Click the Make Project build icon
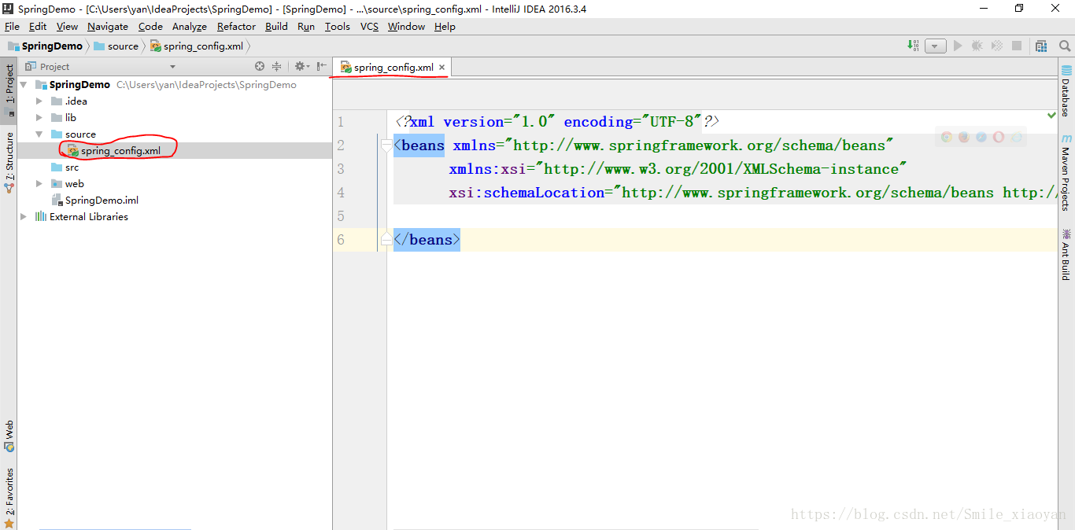Image resolution: width=1075 pixels, height=530 pixels. point(913,46)
